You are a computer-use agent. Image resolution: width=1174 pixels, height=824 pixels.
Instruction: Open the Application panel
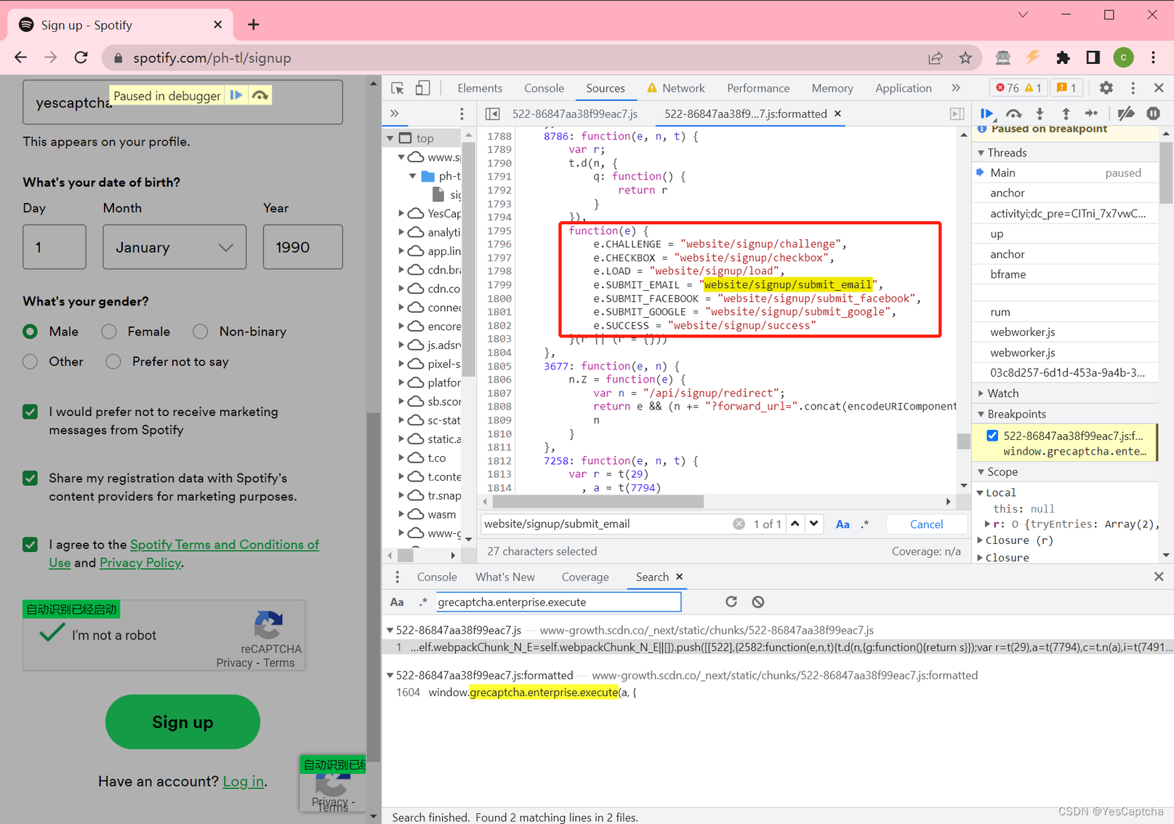tap(903, 88)
